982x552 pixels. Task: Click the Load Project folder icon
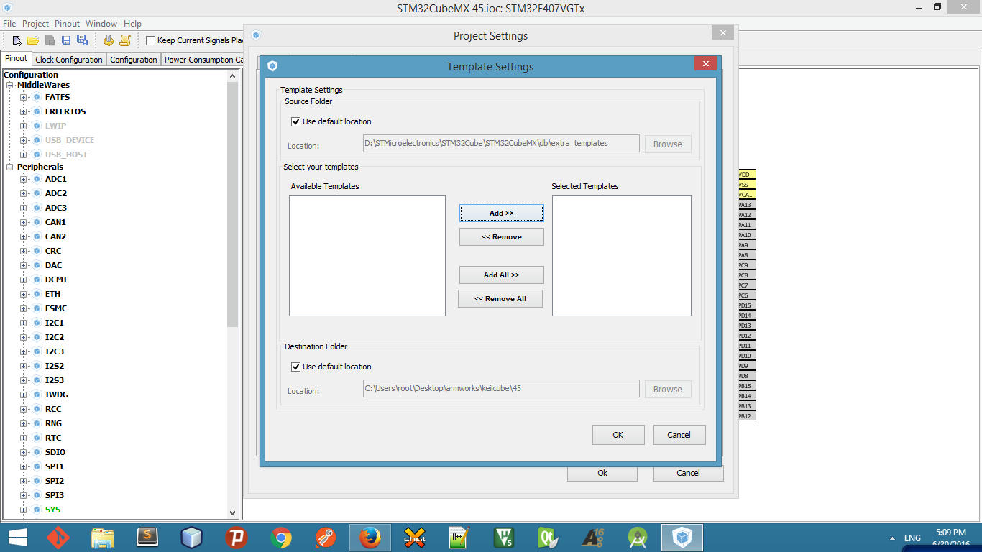click(33, 40)
